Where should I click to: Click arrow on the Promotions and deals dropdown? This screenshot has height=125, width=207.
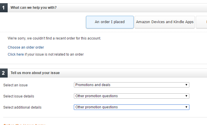[186, 85]
